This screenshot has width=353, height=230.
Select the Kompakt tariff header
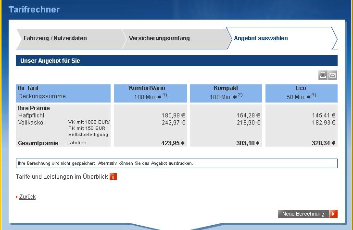pyautogui.click(x=226, y=88)
